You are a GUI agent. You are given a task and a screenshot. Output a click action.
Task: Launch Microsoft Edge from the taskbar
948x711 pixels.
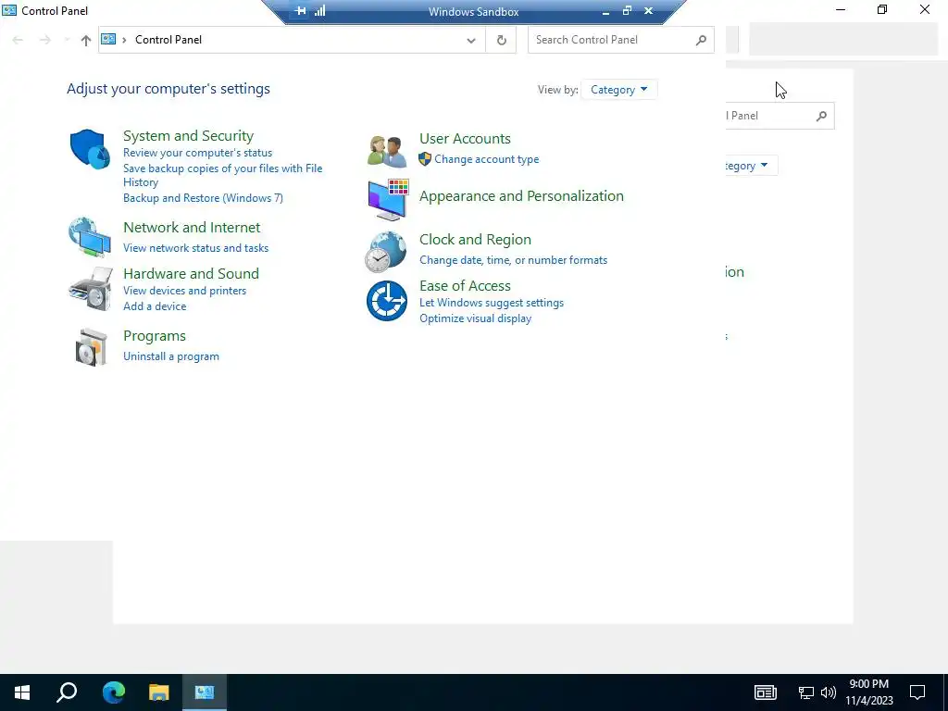tap(113, 692)
